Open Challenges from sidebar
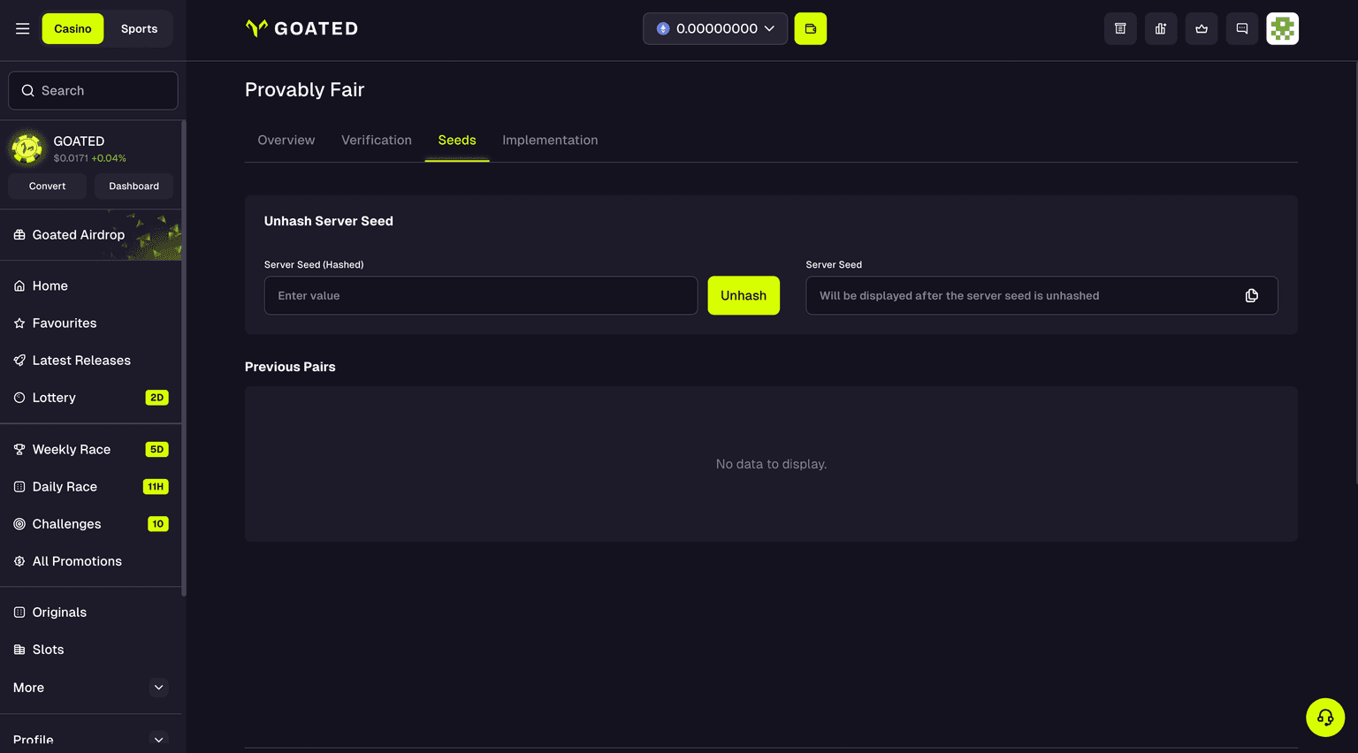This screenshot has height=753, width=1358. (x=91, y=523)
